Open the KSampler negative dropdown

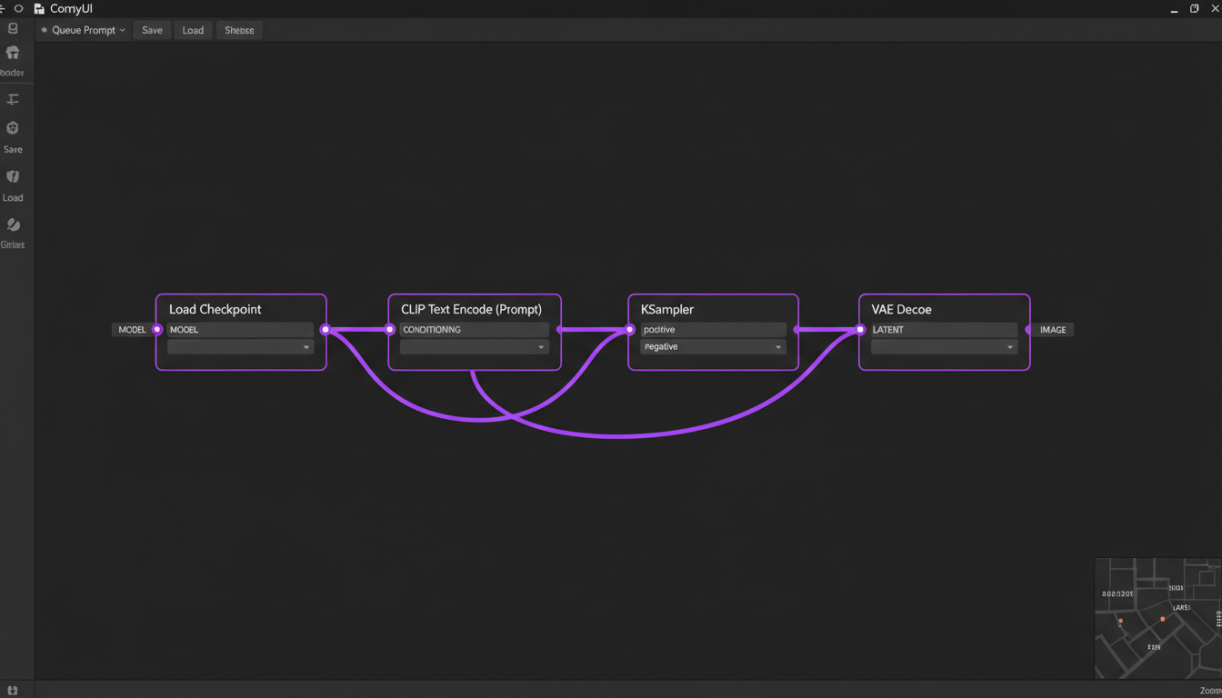777,347
